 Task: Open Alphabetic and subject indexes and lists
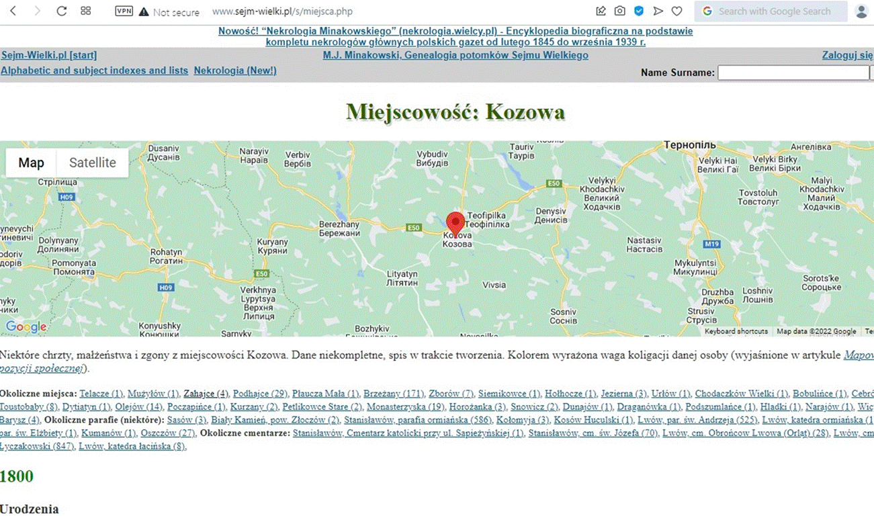[x=95, y=71]
